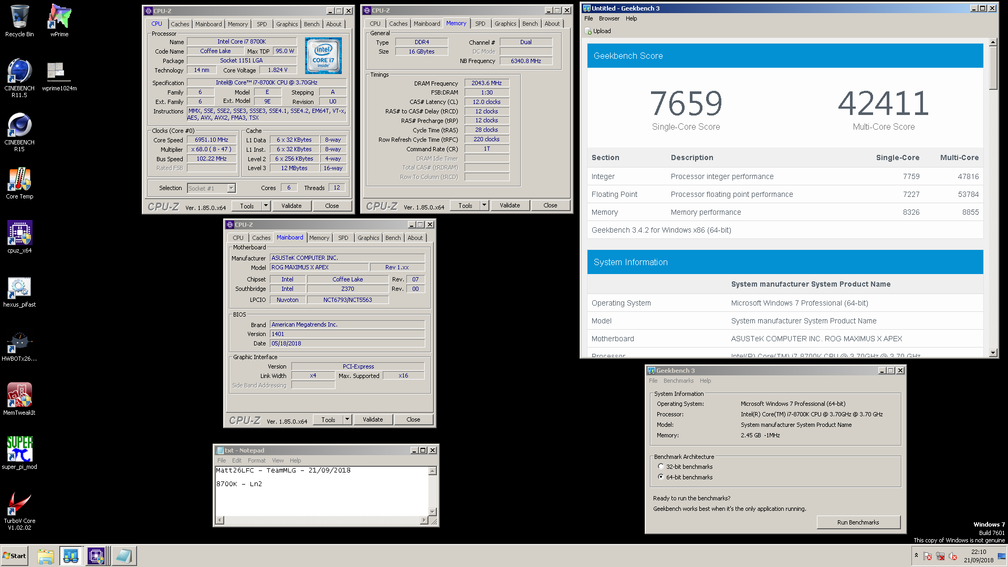1008x567 pixels.
Task: Click Geekbench results vertical scrollbar thumb
Action: [x=993, y=67]
